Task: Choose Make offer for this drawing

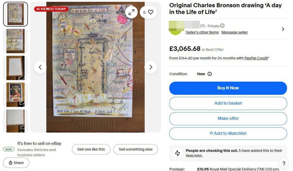Action: click(228, 118)
